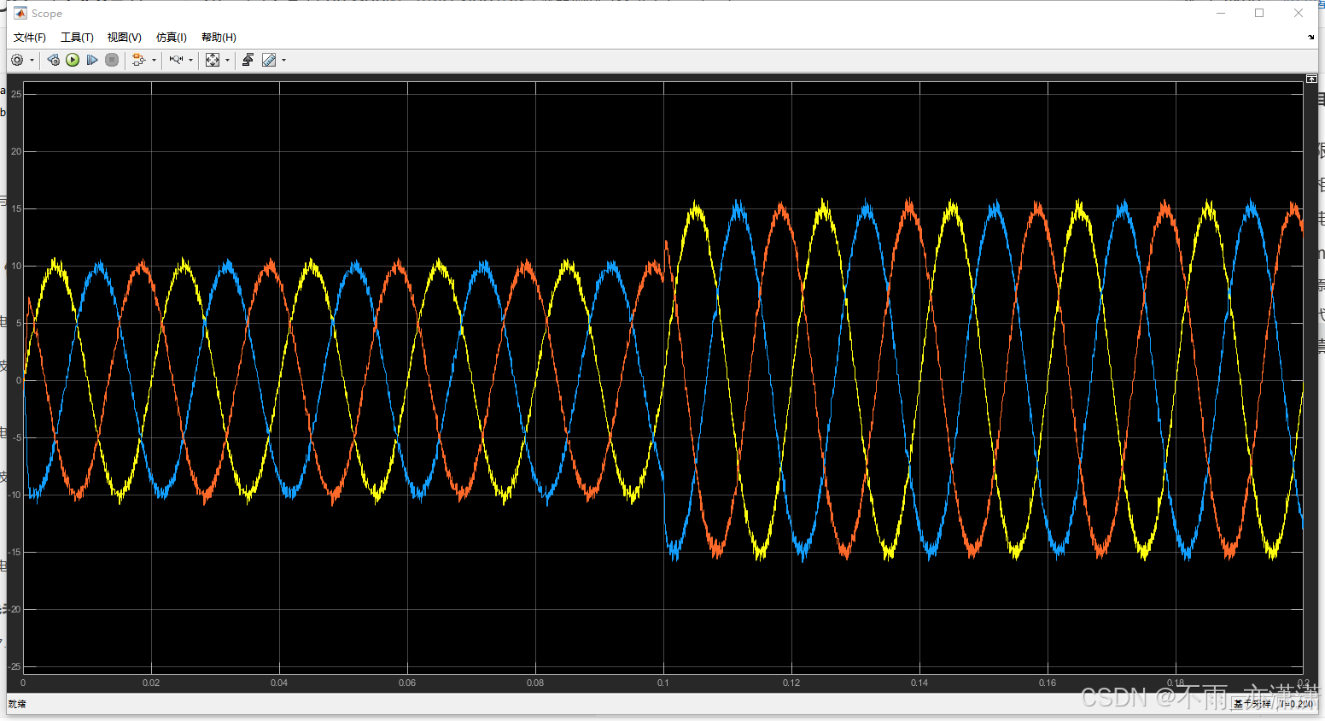Open the measurements dropdown arrow

283,60
